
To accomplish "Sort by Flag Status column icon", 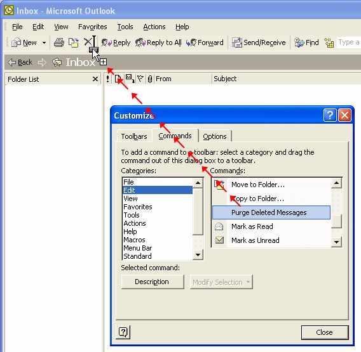I will tap(140, 79).
